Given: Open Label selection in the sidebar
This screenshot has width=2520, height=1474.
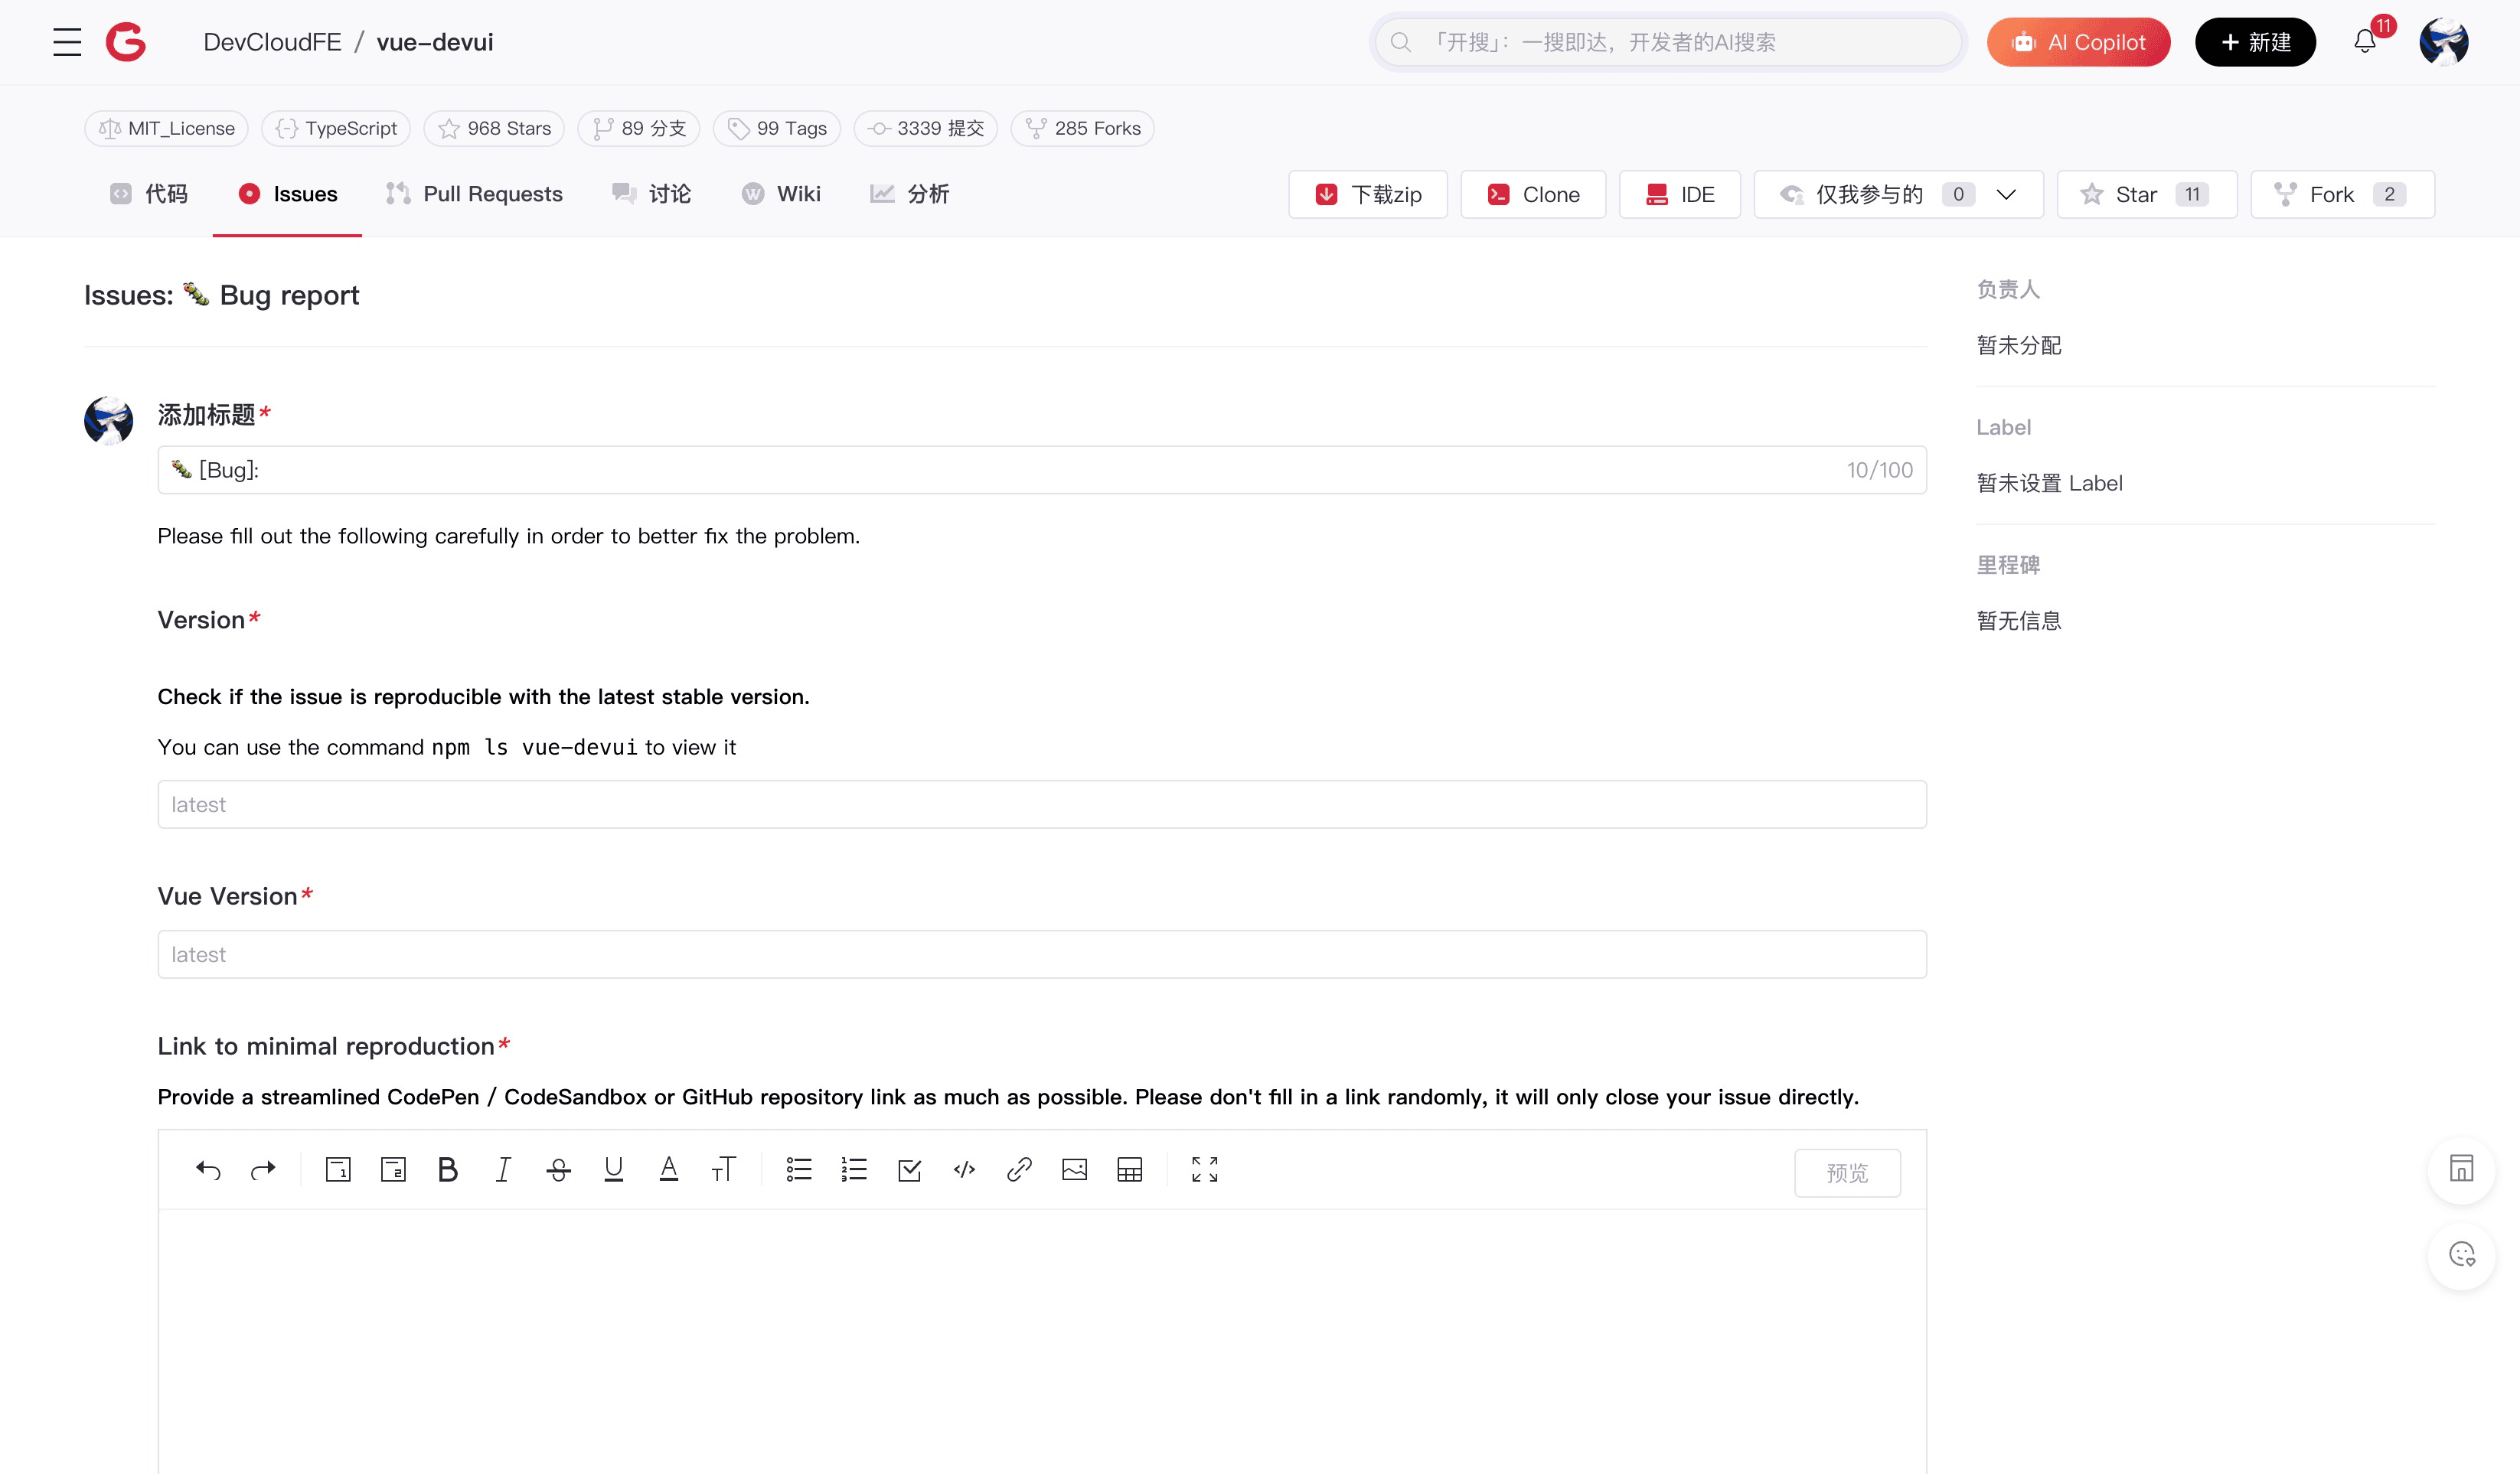Looking at the screenshot, I should (x=2049, y=483).
